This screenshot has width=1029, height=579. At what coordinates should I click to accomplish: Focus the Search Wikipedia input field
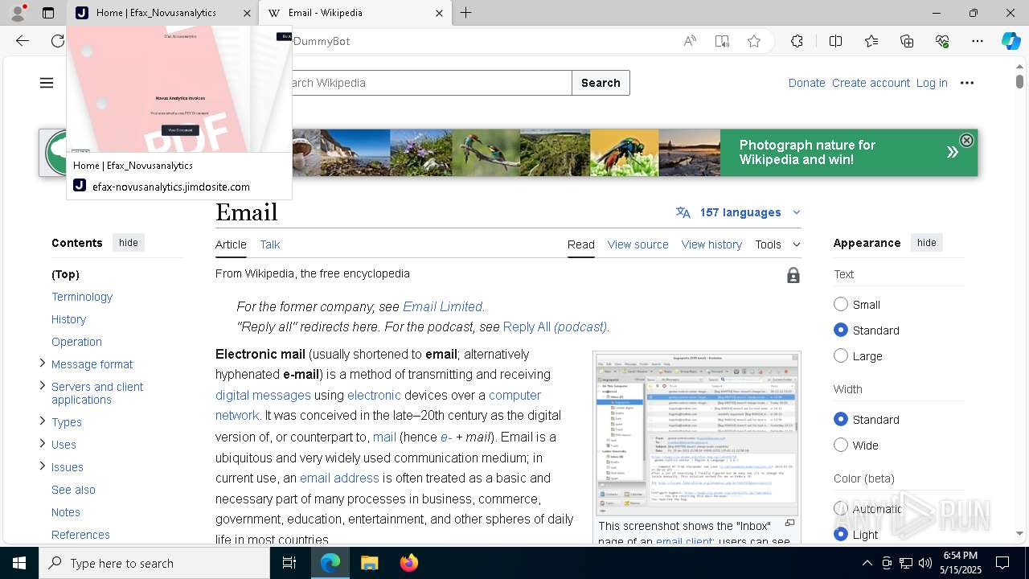coord(432,83)
